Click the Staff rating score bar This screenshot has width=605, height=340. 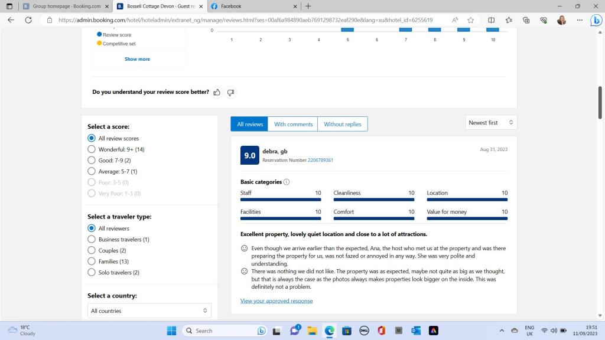pos(281,200)
